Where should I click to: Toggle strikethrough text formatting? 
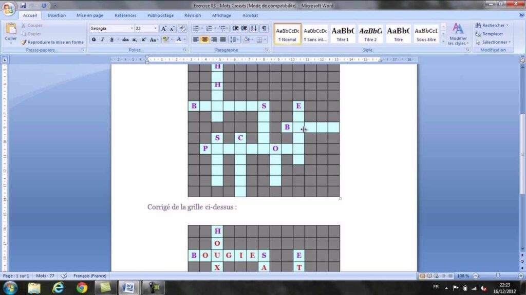(125, 39)
